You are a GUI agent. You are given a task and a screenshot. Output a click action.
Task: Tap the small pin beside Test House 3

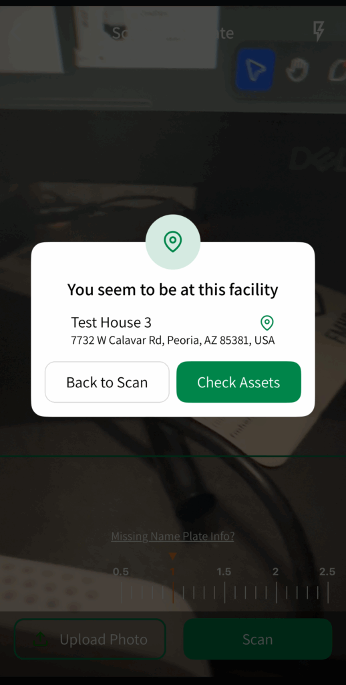[x=267, y=323]
